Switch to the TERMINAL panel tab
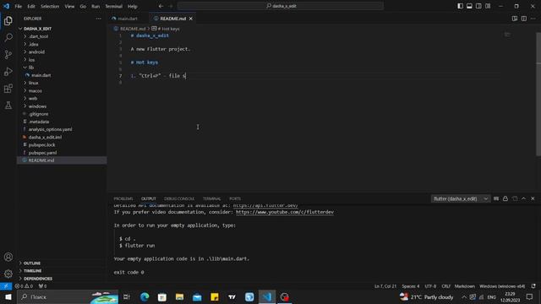541x304 pixels. pos(211,198)
